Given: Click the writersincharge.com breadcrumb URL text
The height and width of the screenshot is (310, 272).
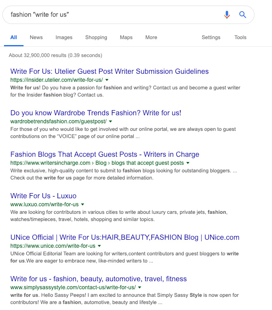Looking at the screenshot, I should pyautogui.click(x=97, y=163).
